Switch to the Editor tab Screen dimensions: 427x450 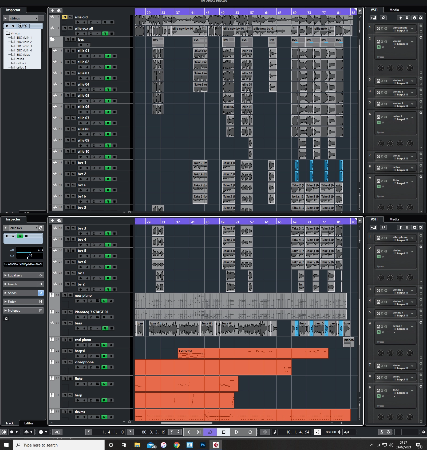tap(29, 423)
